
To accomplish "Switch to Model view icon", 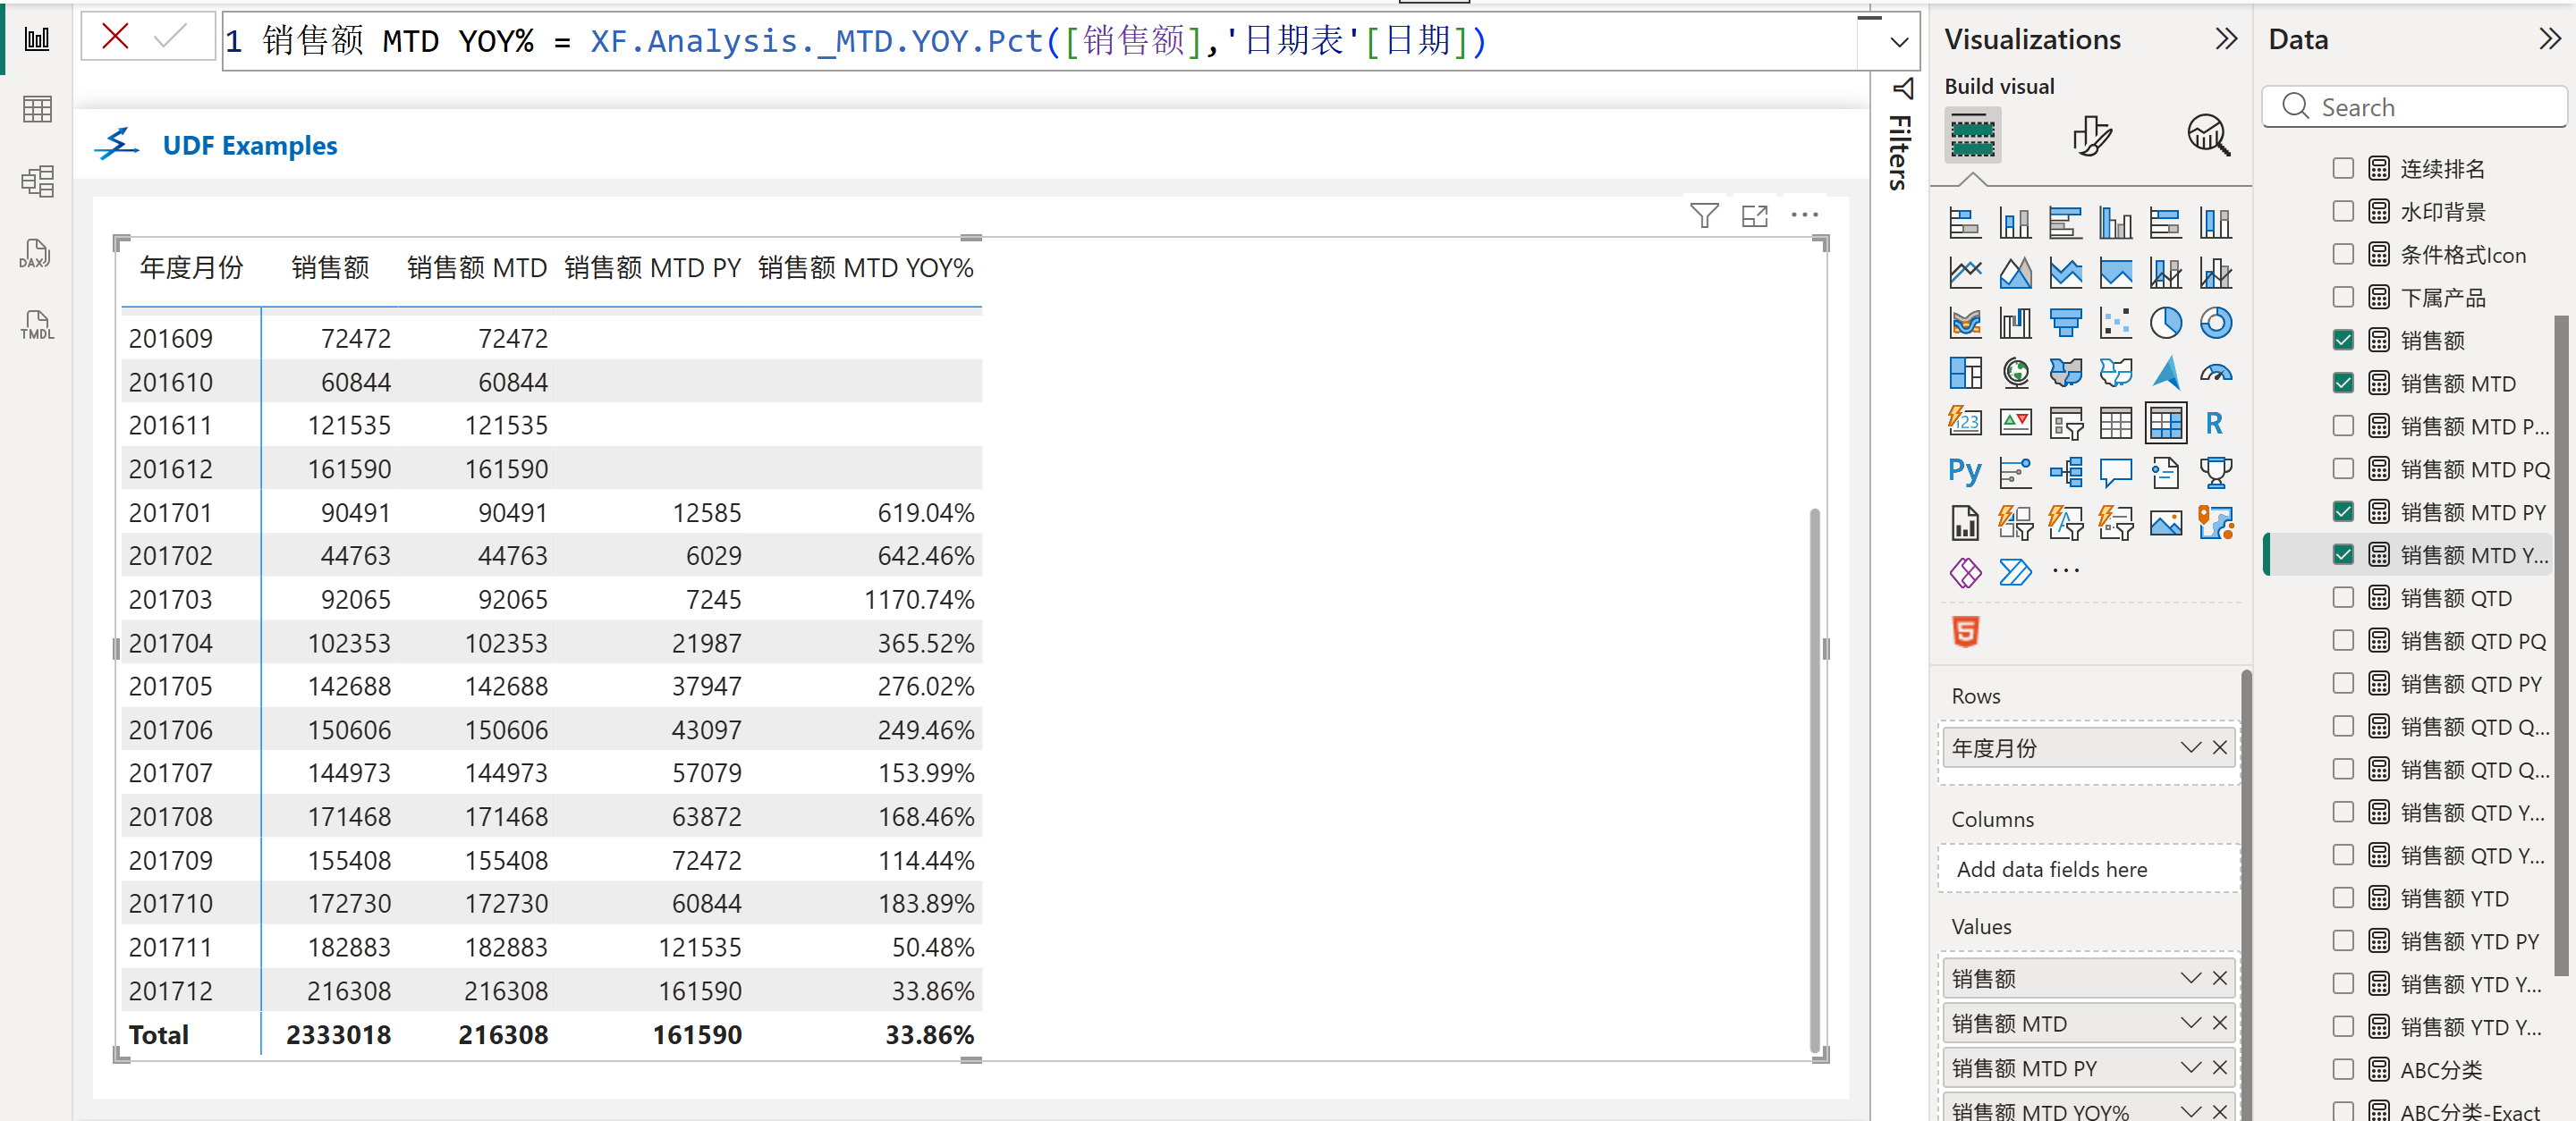I will (36, 181).
